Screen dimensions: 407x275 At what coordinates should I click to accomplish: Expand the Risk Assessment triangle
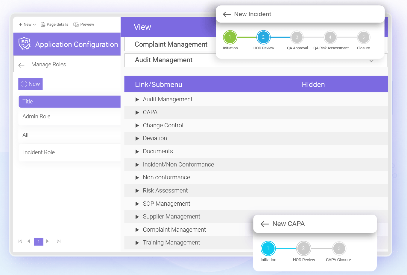[137, 191]
